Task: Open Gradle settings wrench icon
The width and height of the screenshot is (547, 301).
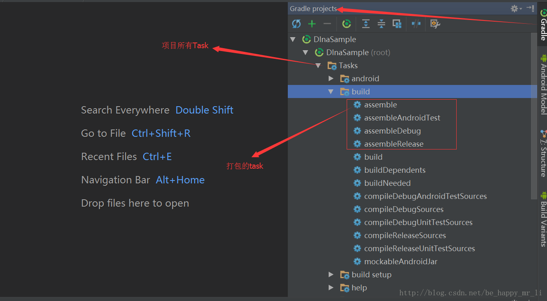Action: point(435,24)
